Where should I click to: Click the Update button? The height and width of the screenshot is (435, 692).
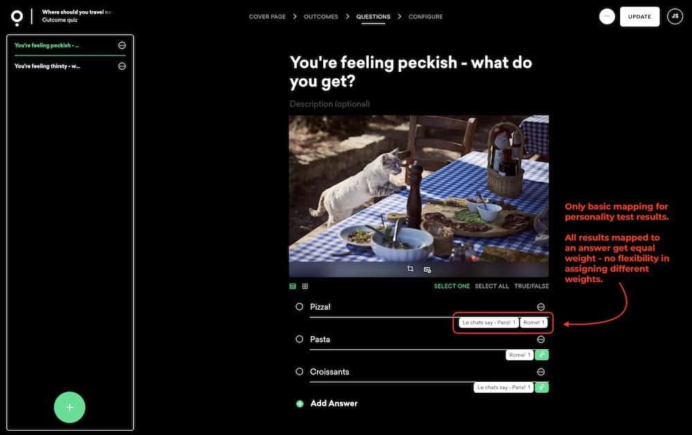[639, 17]
